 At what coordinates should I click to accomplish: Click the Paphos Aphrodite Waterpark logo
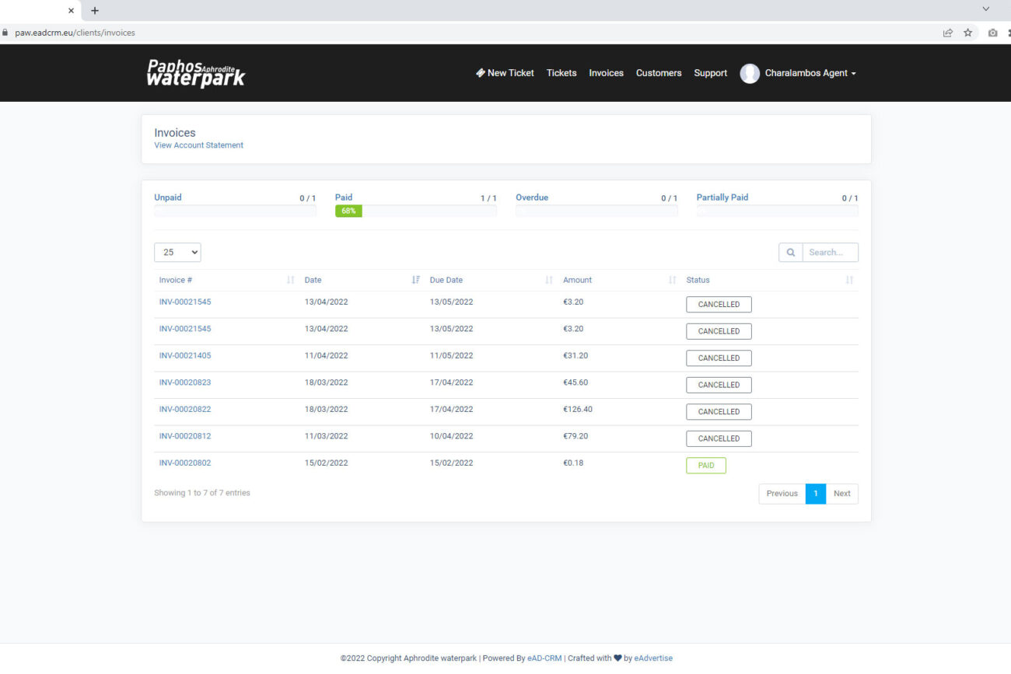point(196,73)
